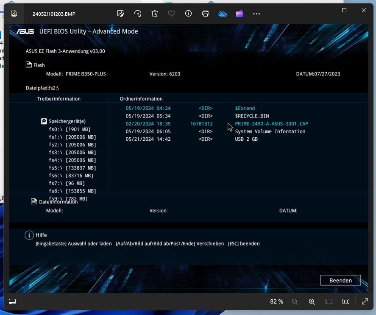Select storage device fs6:\ [83716 MB]
The height and width of the screenshot is (315, 376).
coord(71,176)
